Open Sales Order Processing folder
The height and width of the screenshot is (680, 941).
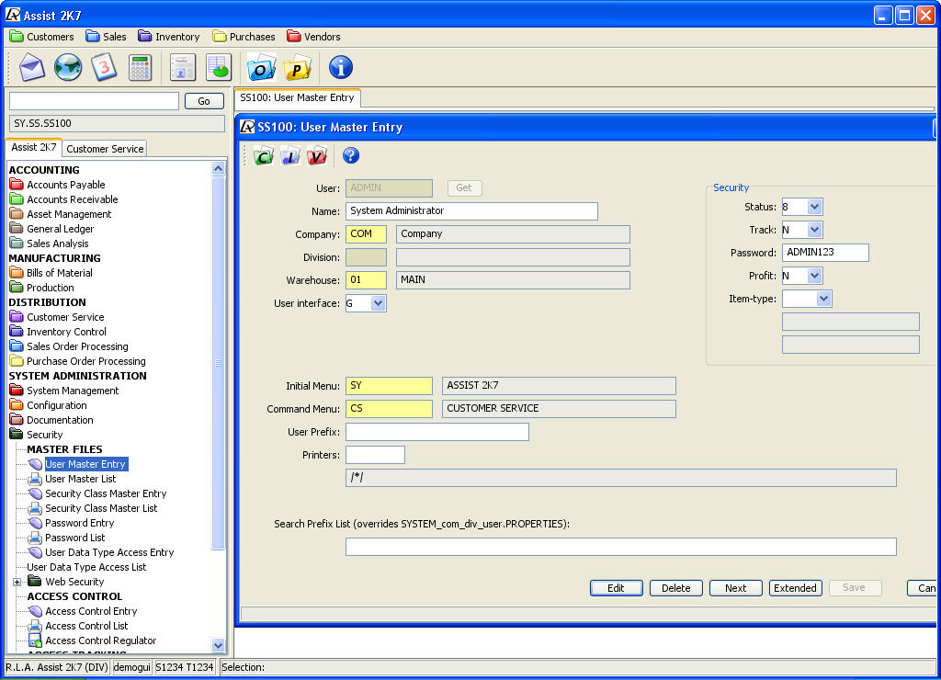(69, 346)
